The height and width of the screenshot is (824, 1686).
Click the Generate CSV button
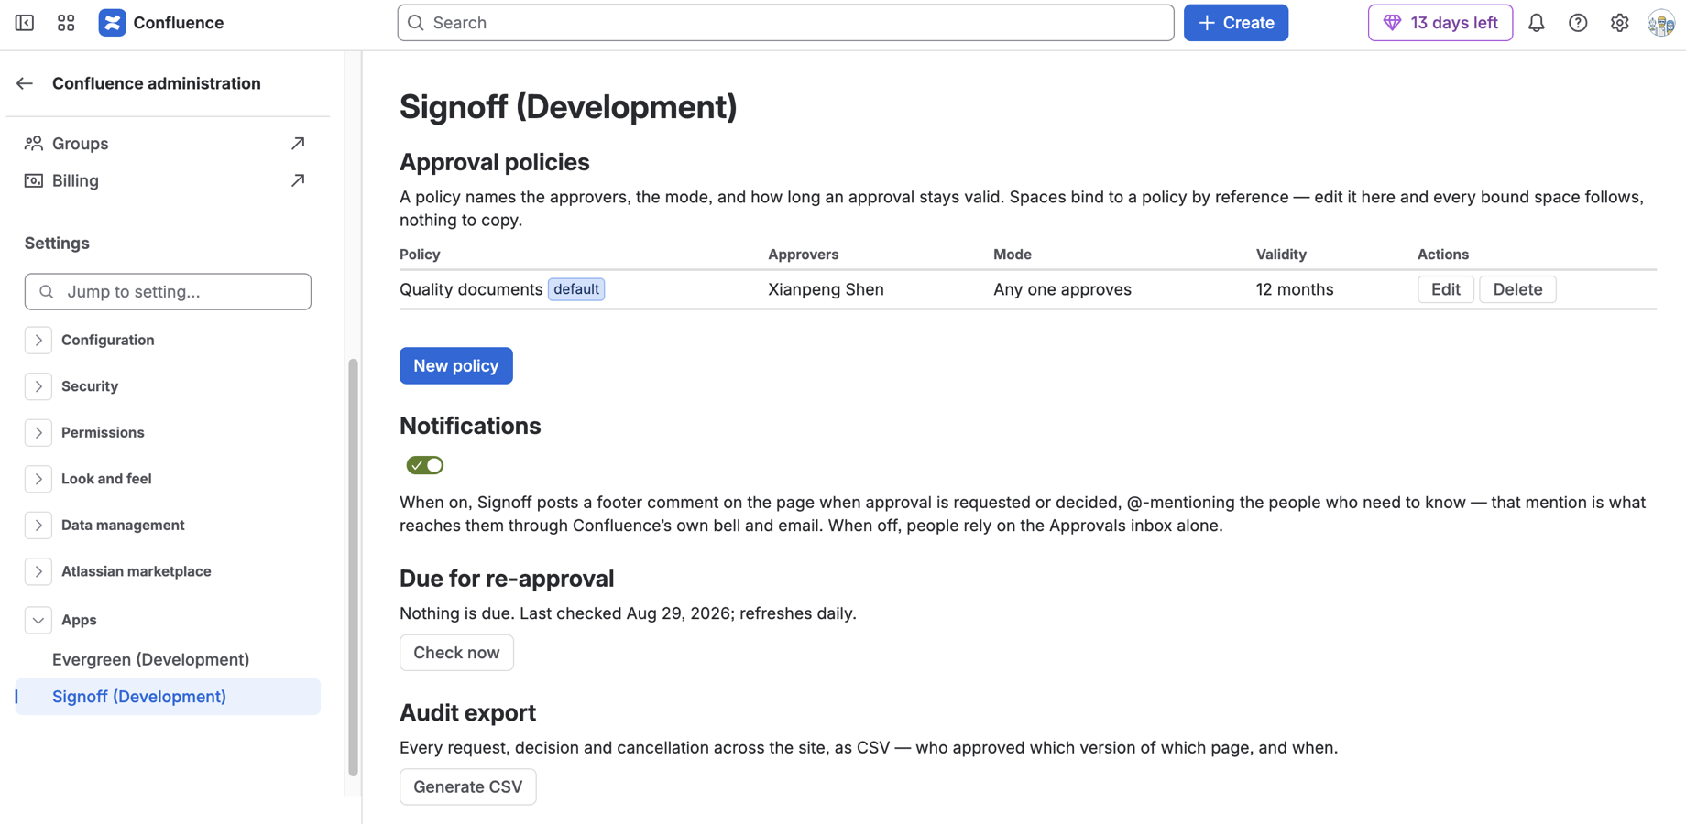[468, 786]
